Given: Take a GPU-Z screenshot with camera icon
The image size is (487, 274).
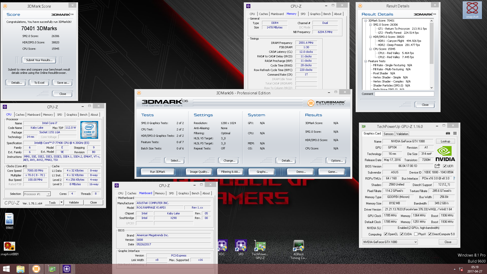Looking at the screenshot, I should [448, 133].
